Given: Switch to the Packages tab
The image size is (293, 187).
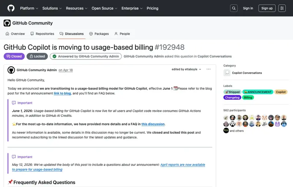Looking at the screenshot, I should (99, 34).
